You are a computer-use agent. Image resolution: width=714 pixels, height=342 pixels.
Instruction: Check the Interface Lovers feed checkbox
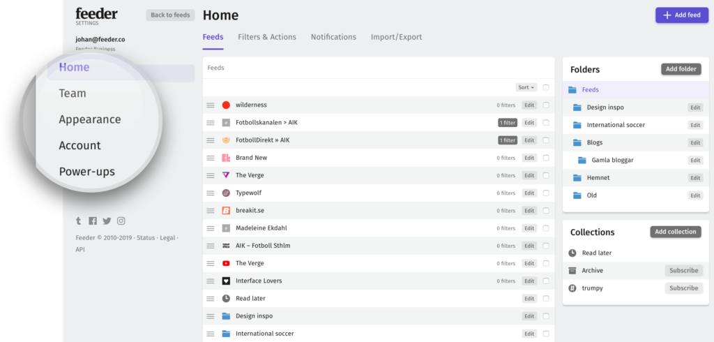tap(546, 281)
